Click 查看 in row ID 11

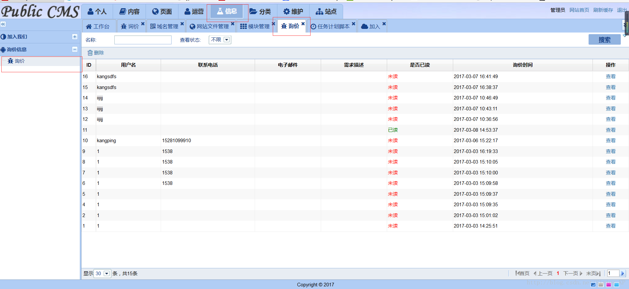point(611,130)
